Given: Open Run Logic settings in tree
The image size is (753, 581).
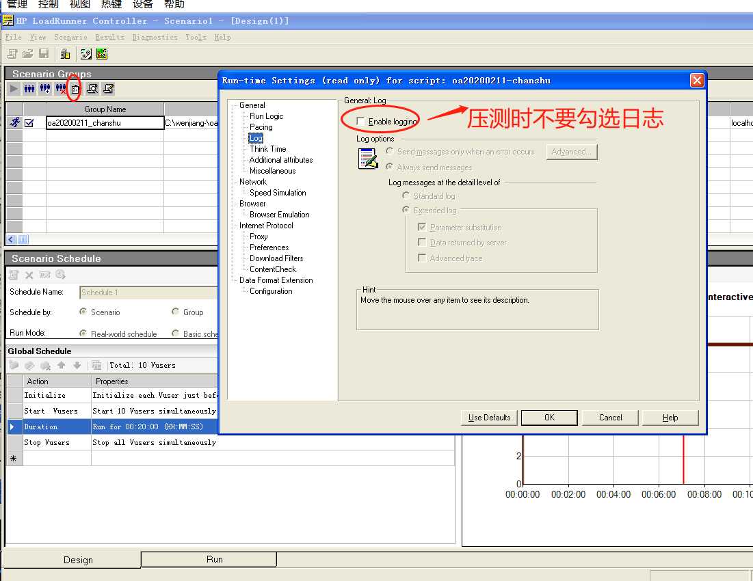Looking at the screenshot, I should 267,116.
